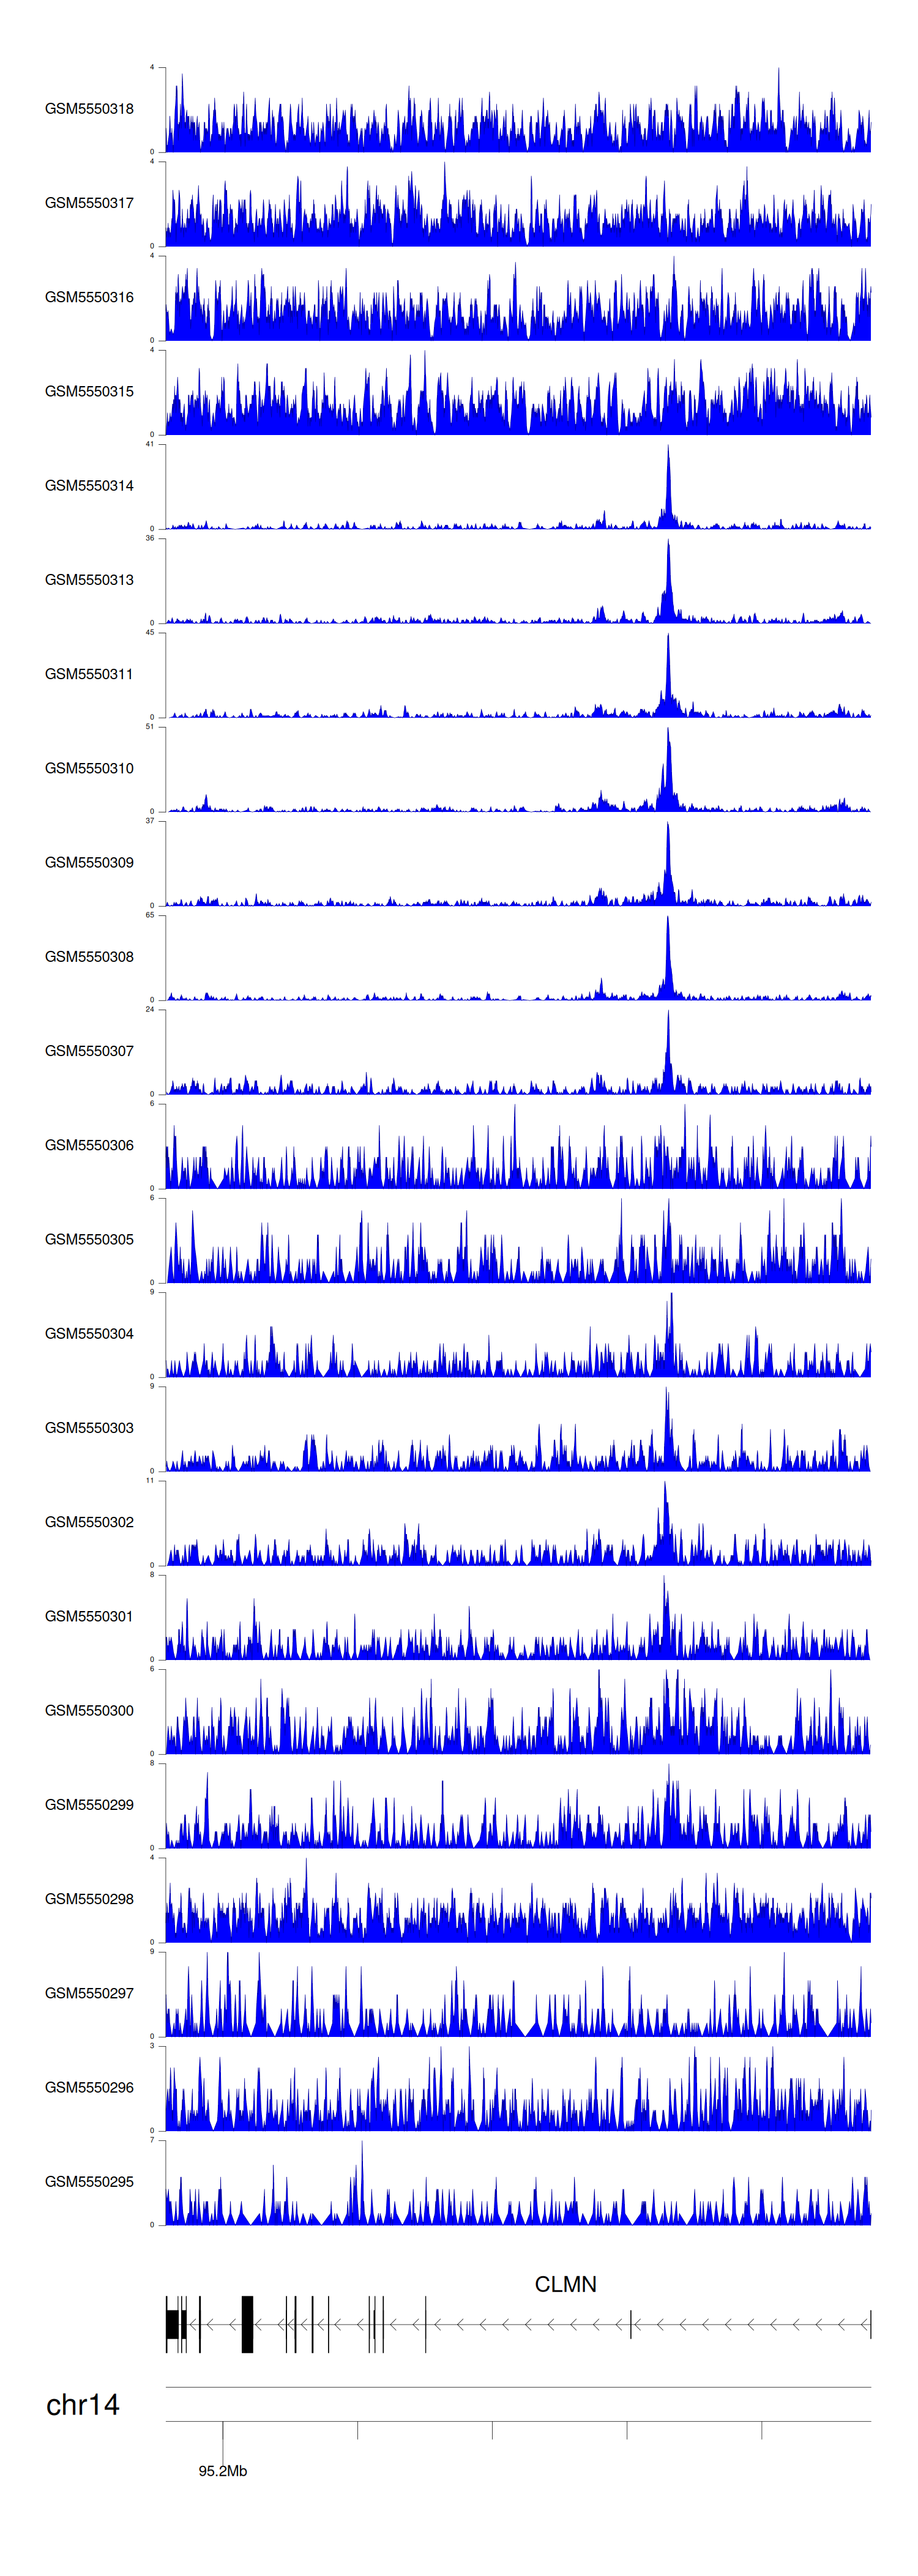The image size is (918, 2576).
Task: Click the GSM5550304 track label
Action: pyautogui.click(x=89, y=1334)
